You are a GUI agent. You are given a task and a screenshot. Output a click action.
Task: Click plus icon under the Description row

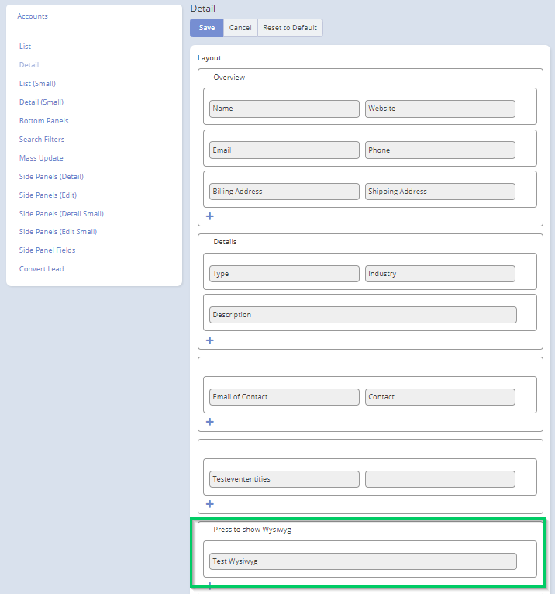[x=210, y=340]
